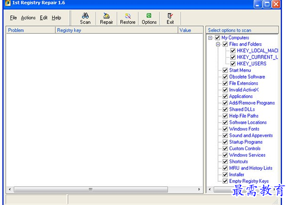Toggle the HKEY_USERS checkbox
289x205 pixels.
click(233, 64)
